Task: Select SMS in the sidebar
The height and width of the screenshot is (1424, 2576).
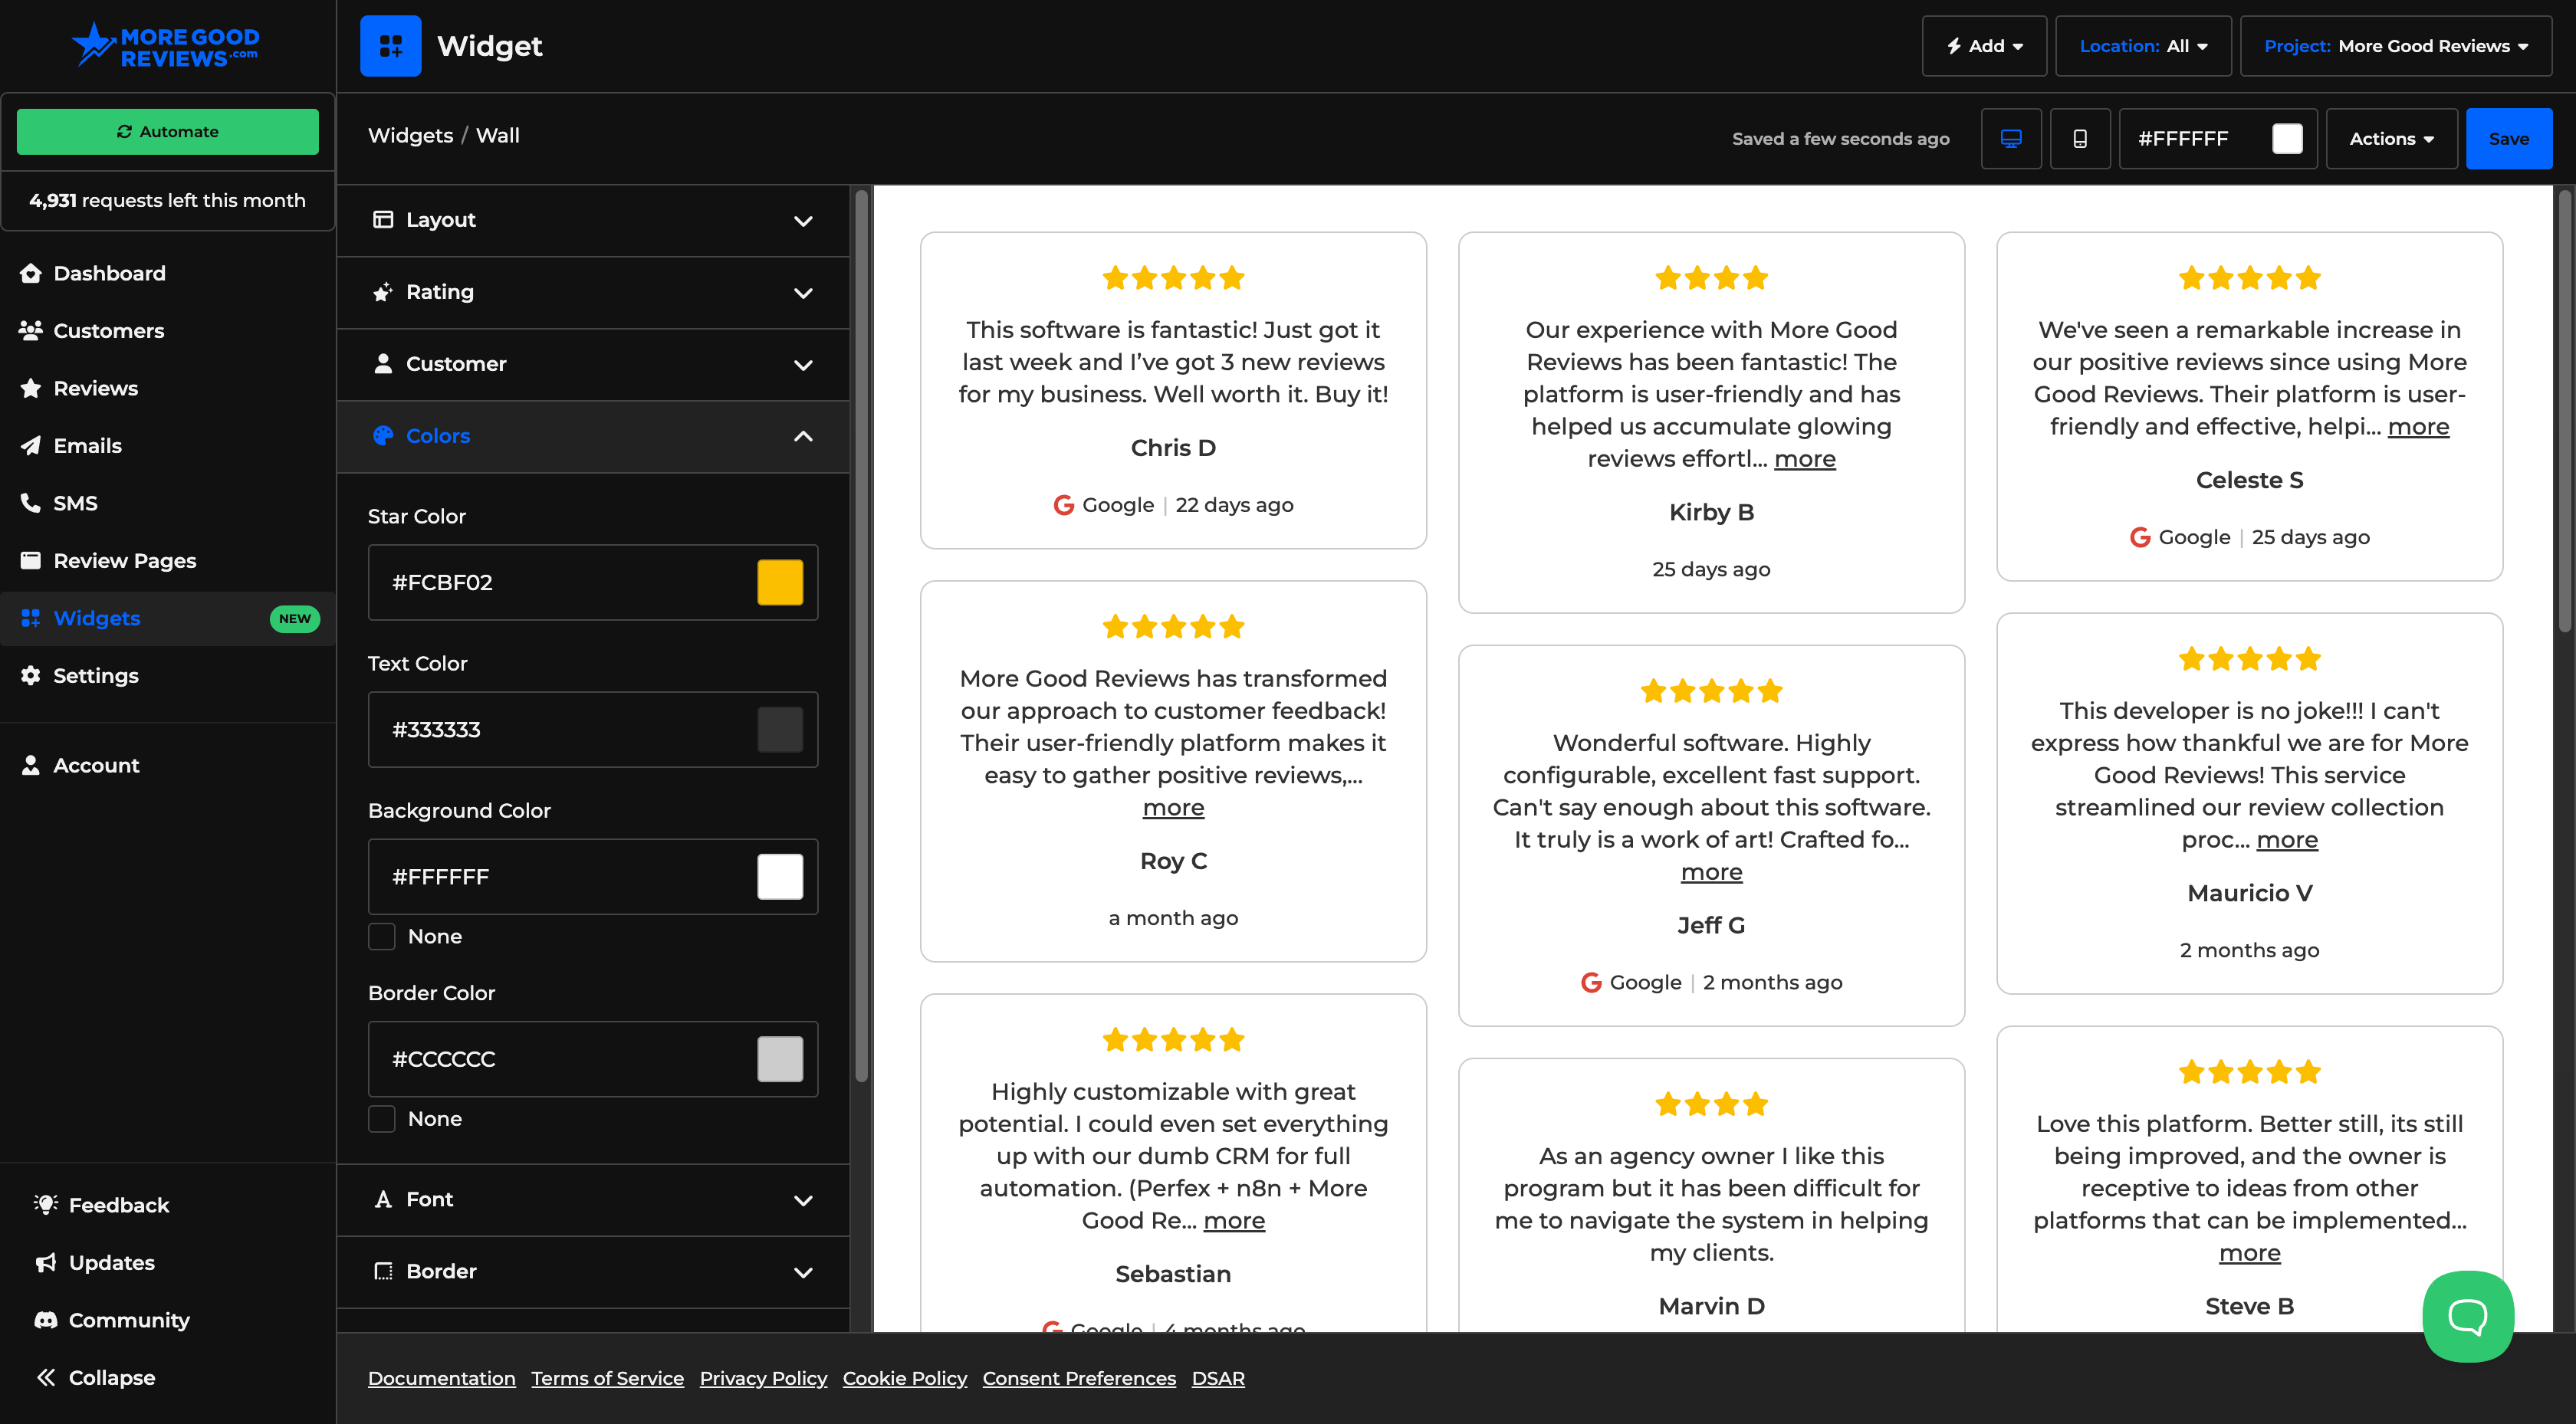Action: click(75, 503)
